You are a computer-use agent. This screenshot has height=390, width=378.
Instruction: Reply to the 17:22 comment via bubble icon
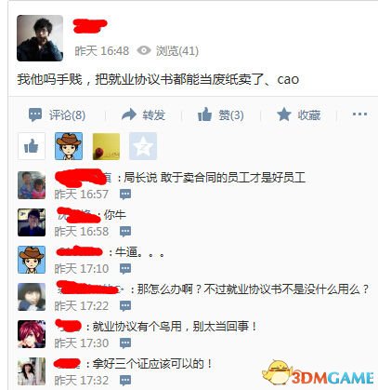tap(125, 306)
